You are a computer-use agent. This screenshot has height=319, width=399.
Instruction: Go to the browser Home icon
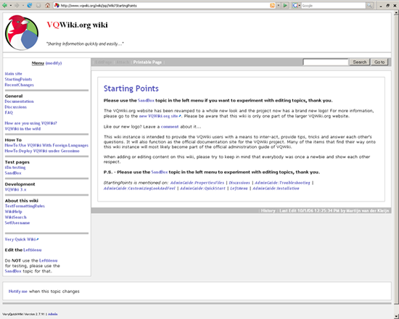point(47,5)
